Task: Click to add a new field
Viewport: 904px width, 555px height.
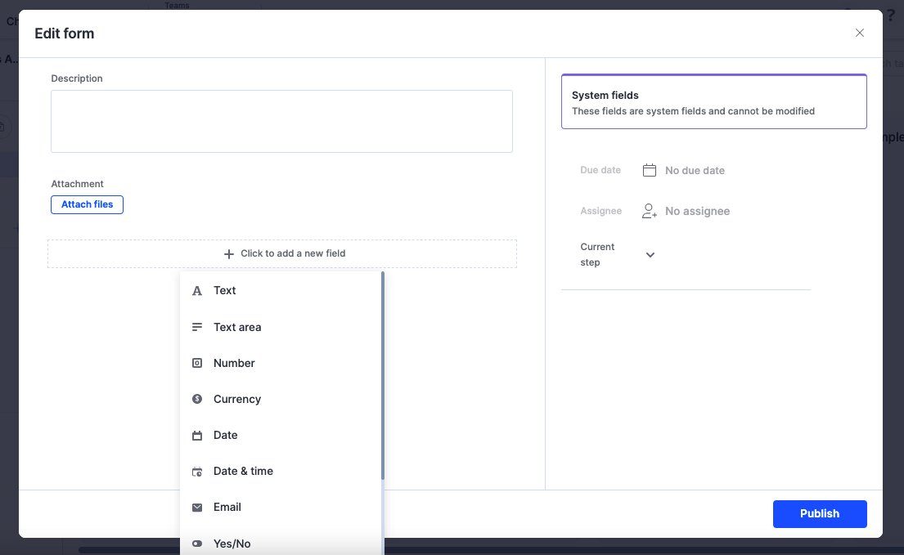Action: pos(282,254)
